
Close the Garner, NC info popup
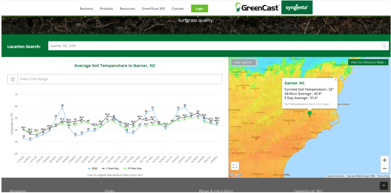[x=335, y=80]
